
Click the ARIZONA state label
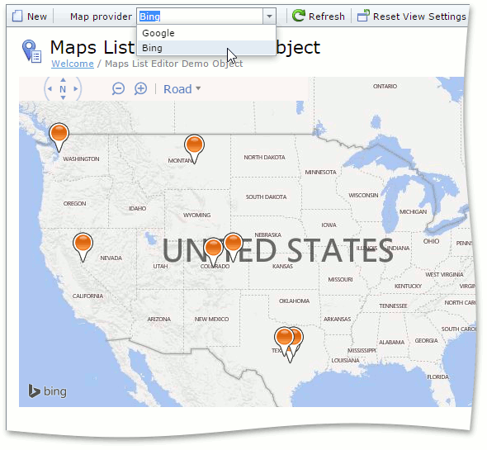coord(159,320)
